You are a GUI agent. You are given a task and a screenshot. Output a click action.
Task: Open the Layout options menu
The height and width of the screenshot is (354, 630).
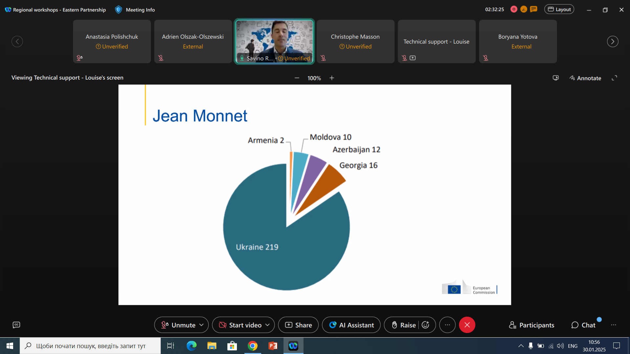tap(559, 10)
